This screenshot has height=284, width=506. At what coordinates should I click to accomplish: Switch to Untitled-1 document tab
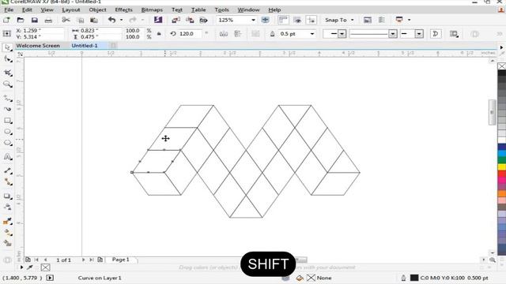coord(85,46)
